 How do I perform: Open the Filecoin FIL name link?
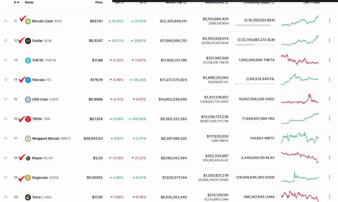point(42,80)
